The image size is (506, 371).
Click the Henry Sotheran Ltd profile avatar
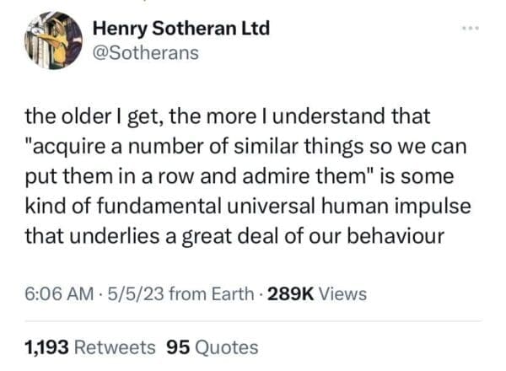[x=54, y=42]
